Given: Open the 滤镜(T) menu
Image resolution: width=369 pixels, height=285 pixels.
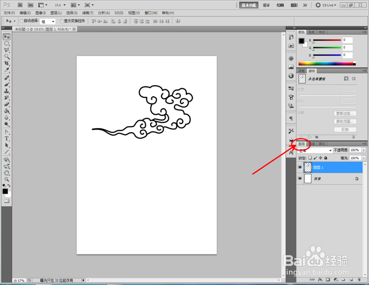Looking at the screenshot, I should click(x=87, y=13).
